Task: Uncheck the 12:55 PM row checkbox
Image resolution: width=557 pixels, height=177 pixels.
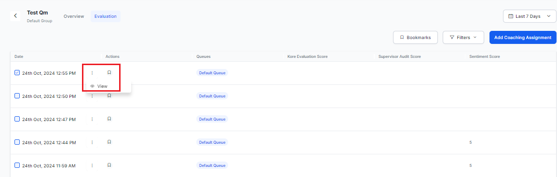Action: 17,72
